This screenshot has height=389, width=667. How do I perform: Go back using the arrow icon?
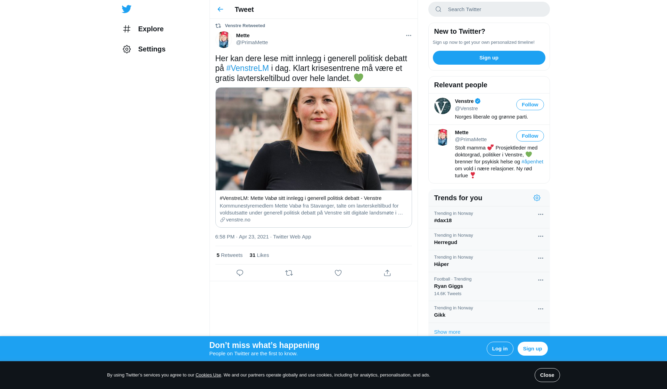220,9
